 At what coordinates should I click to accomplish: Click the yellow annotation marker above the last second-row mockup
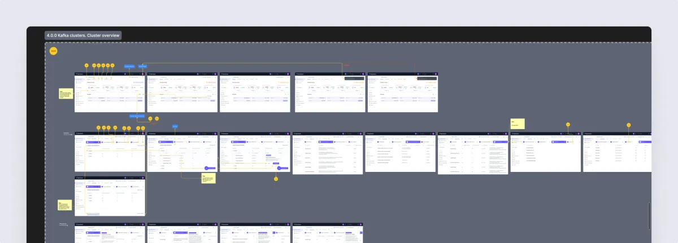[x=628, y=125]
